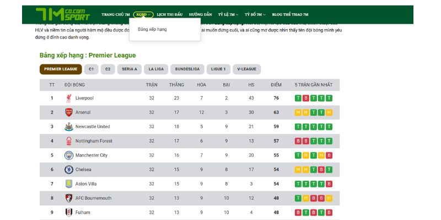
Task: Click Liverpool's red B result badge
Action: click(306, 98)
